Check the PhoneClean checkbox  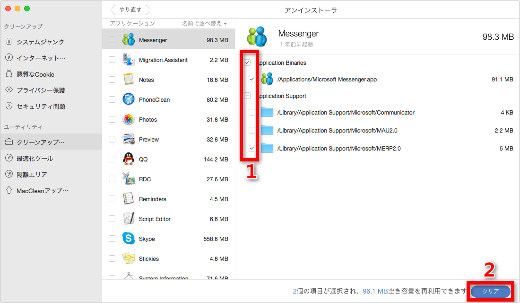[x=112, y=99]
